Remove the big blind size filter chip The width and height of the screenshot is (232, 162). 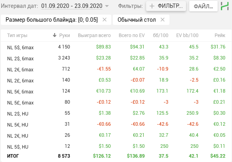click(x=105, y=20)
